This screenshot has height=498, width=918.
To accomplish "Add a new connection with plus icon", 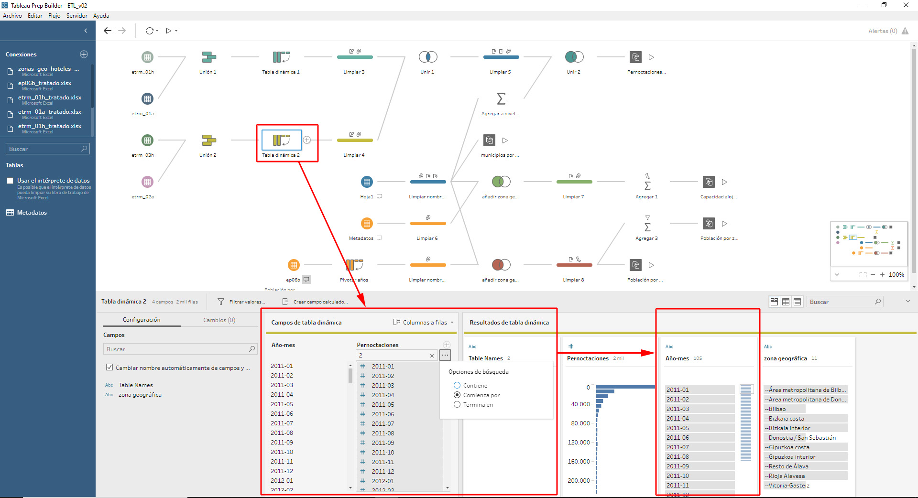I will [x=84, y=54].
